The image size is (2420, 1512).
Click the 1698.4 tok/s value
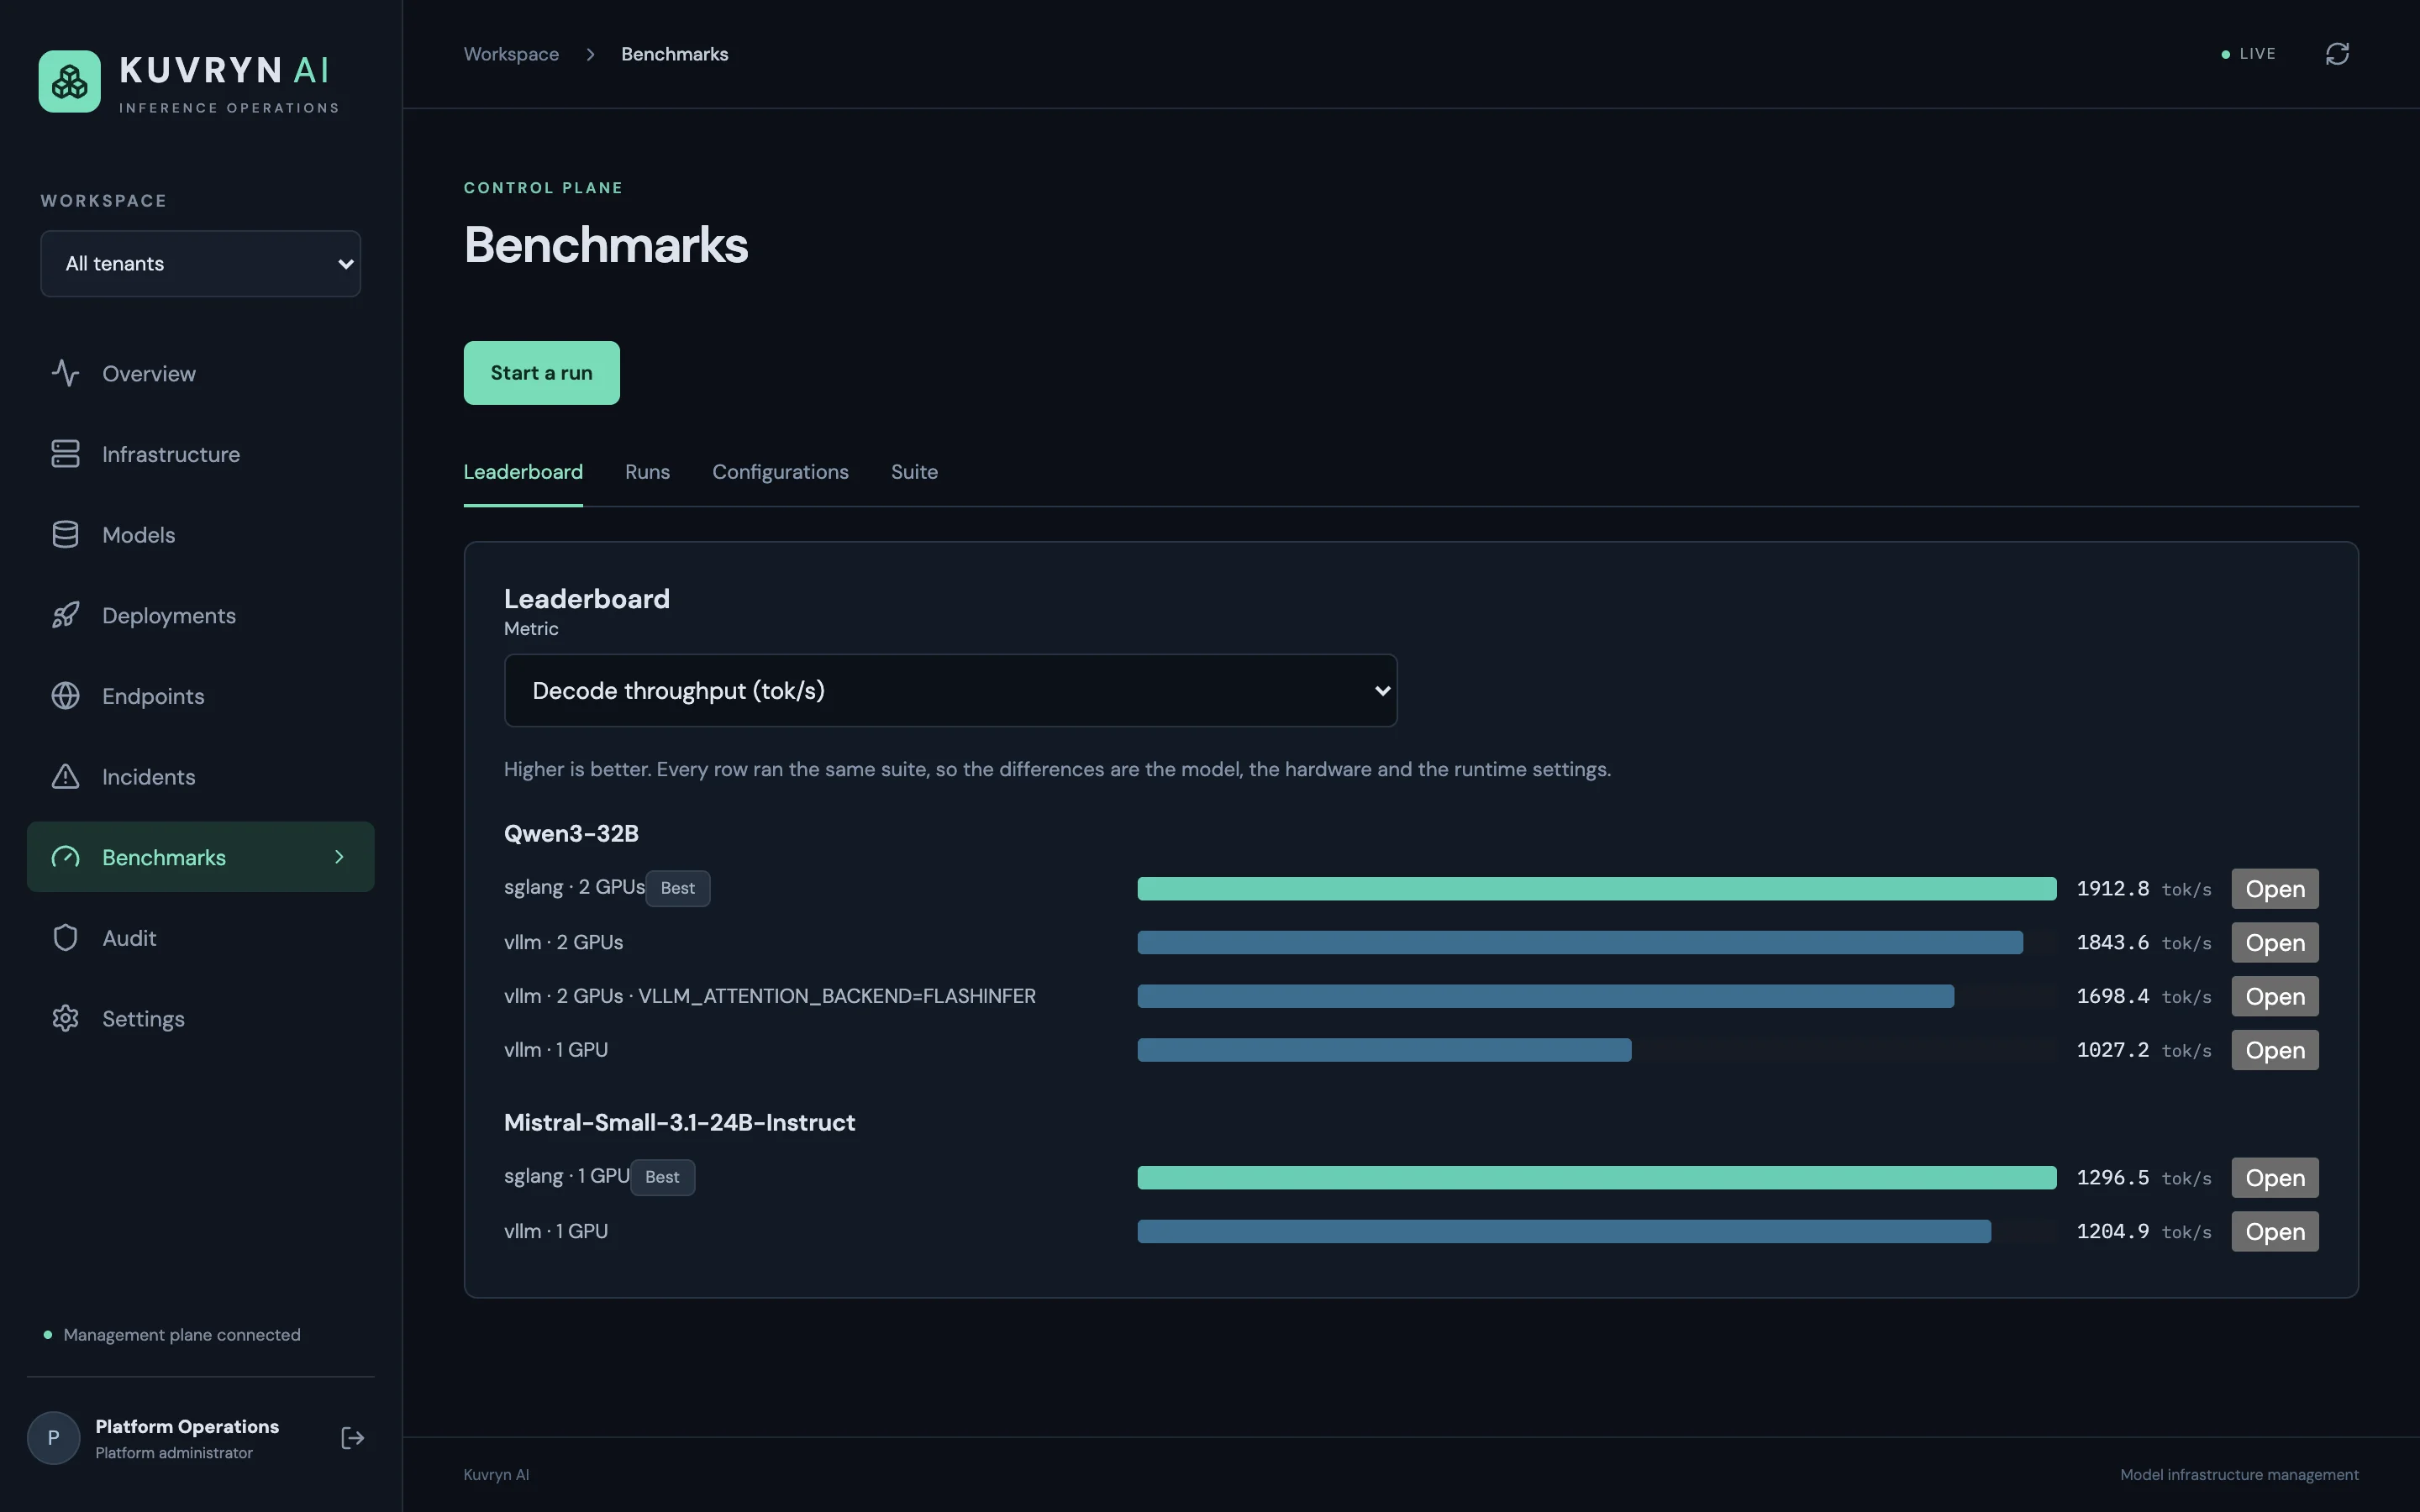pos(2143,997)
